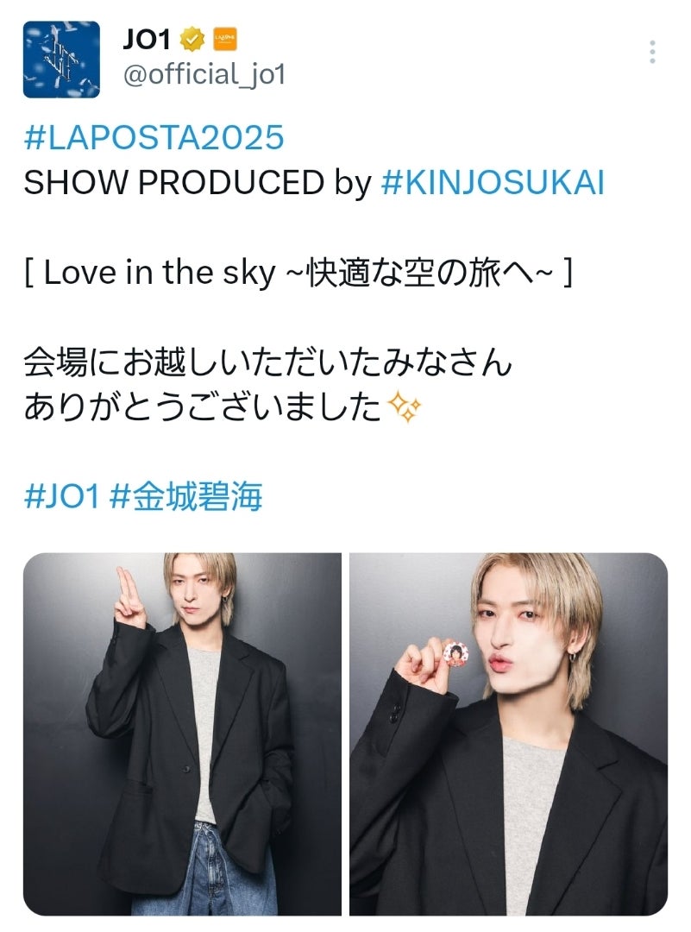Open the photo with the peace-sign pose
Screen dimensions: 691x932
click(182, 734)
